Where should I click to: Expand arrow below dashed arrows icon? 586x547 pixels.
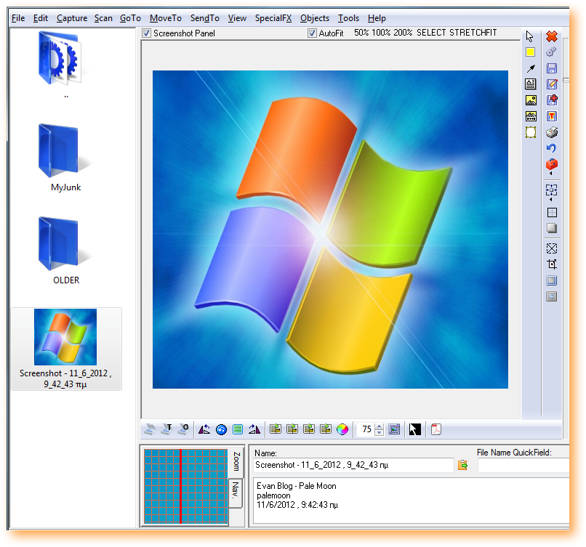551,200
